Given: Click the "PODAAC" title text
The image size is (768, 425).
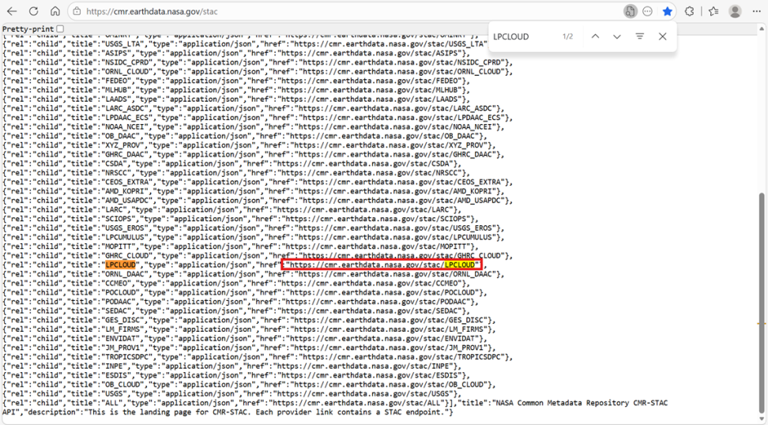Looking at the screenshot, I should click(119, 302).
